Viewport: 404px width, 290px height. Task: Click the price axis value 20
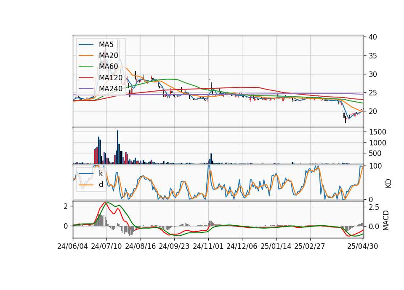click(372, 111)
